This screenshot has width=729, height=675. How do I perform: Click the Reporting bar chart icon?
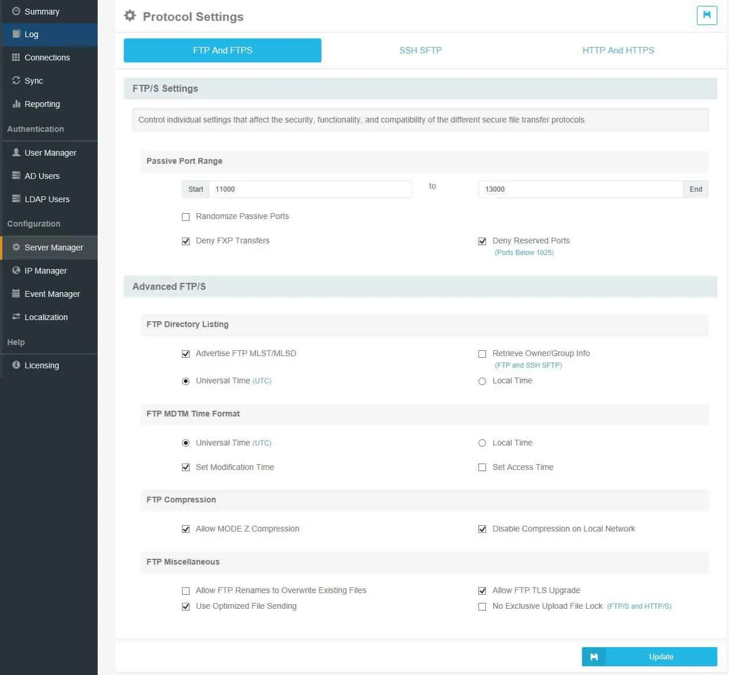pyautogui.click(x=16, y=104)
